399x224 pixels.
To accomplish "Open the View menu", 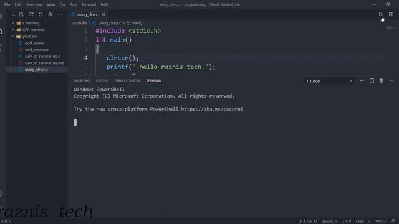I will coord(50,4).
